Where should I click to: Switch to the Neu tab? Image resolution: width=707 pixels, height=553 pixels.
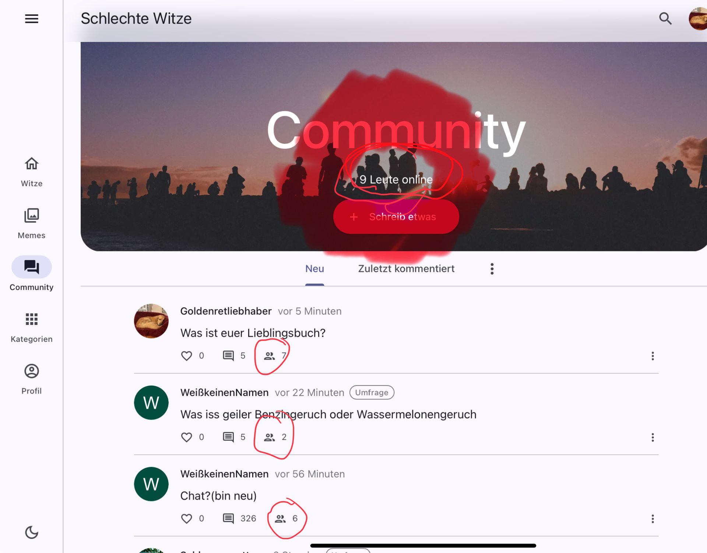(x=314, y=268)
